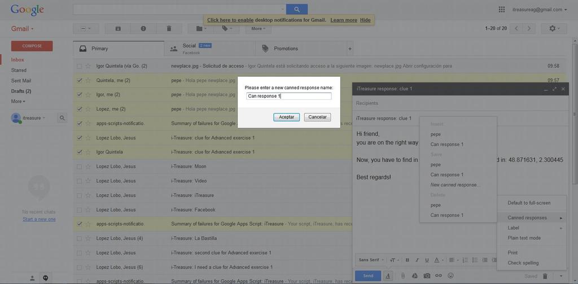Click the Insert emoticon smiley icon
Viewport: 578px width, 284px height.
pyautogui.click(x=450, y=276)
